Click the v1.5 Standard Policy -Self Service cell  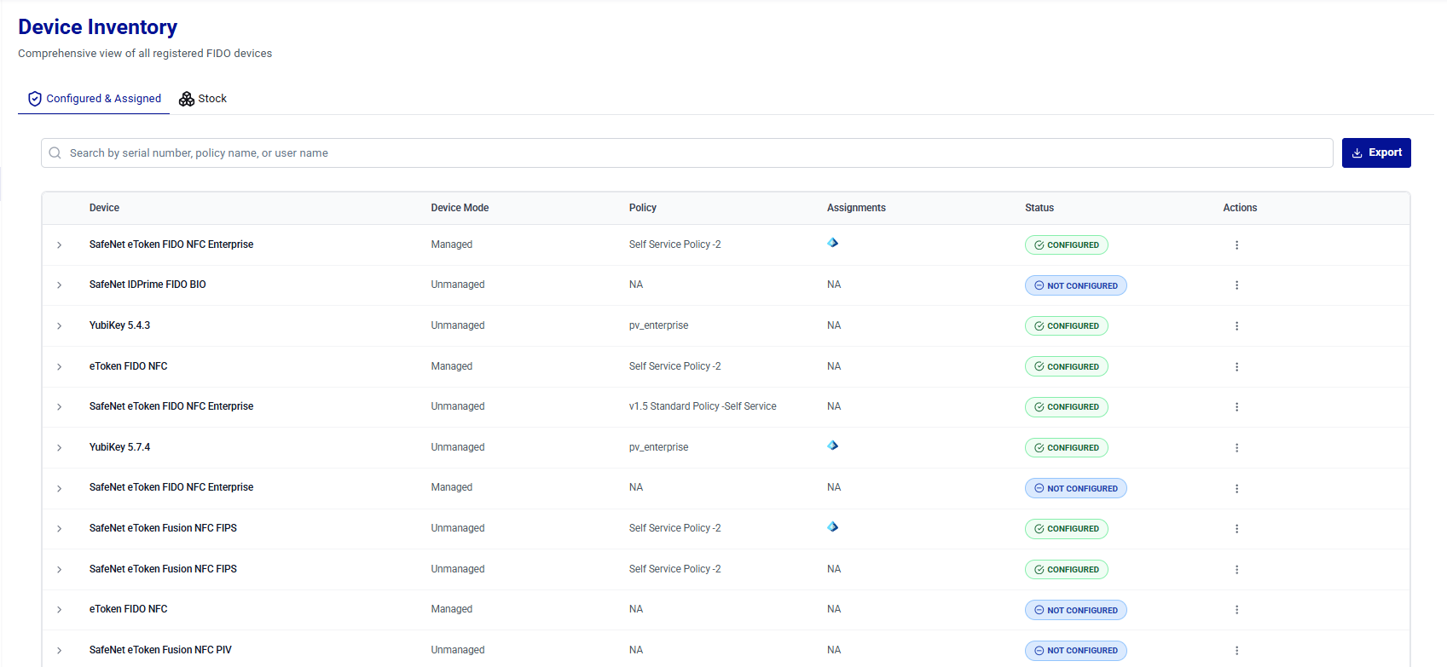coord(703,406)
